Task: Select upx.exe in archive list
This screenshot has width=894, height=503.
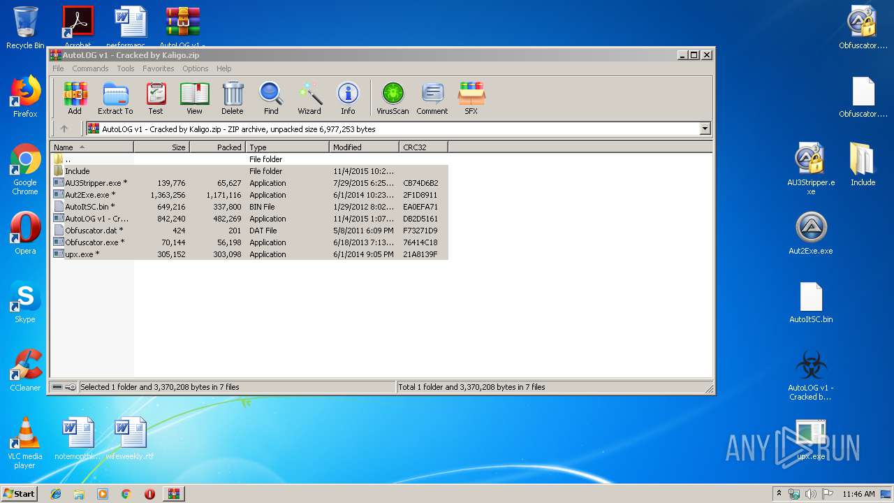Action: pyautogui.click(x=249, y=254)
